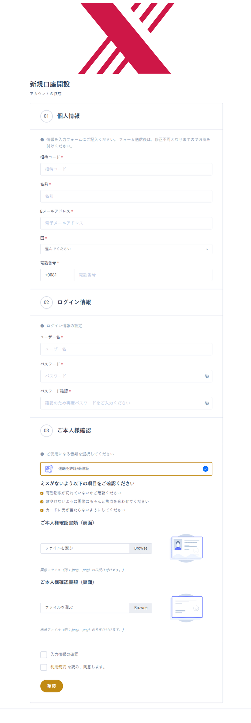Click the info icon above ログイン情報の設定

click(x=42, y=326)
